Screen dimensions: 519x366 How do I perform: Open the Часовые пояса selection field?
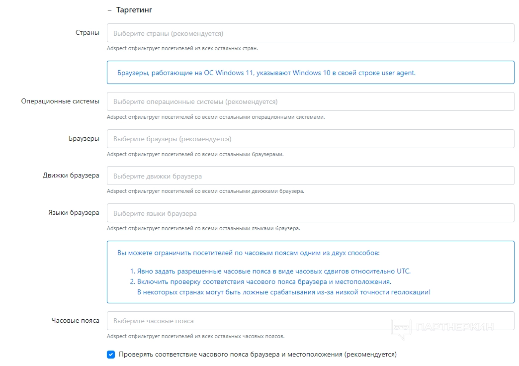310,321
